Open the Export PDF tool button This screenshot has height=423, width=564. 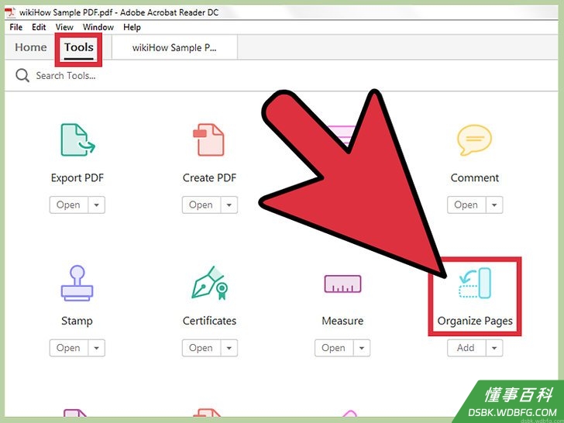[68, 205]
